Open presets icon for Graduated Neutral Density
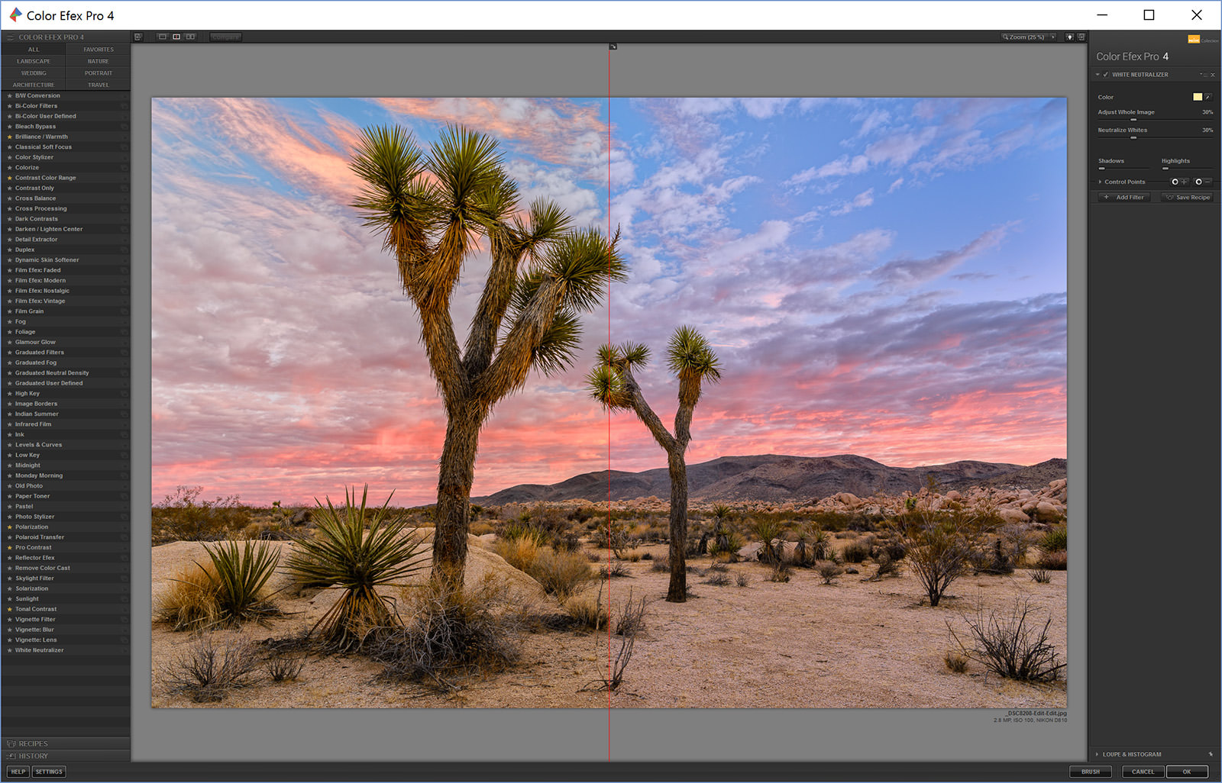 coord(123,373)
